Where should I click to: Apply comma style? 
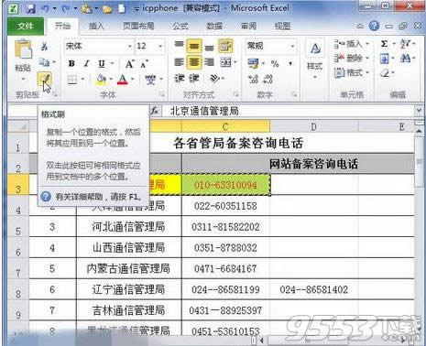click(290, 63)
